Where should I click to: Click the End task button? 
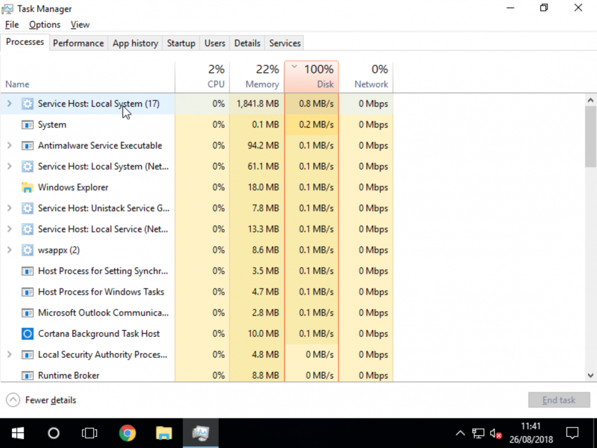click(x=559, y=400)
